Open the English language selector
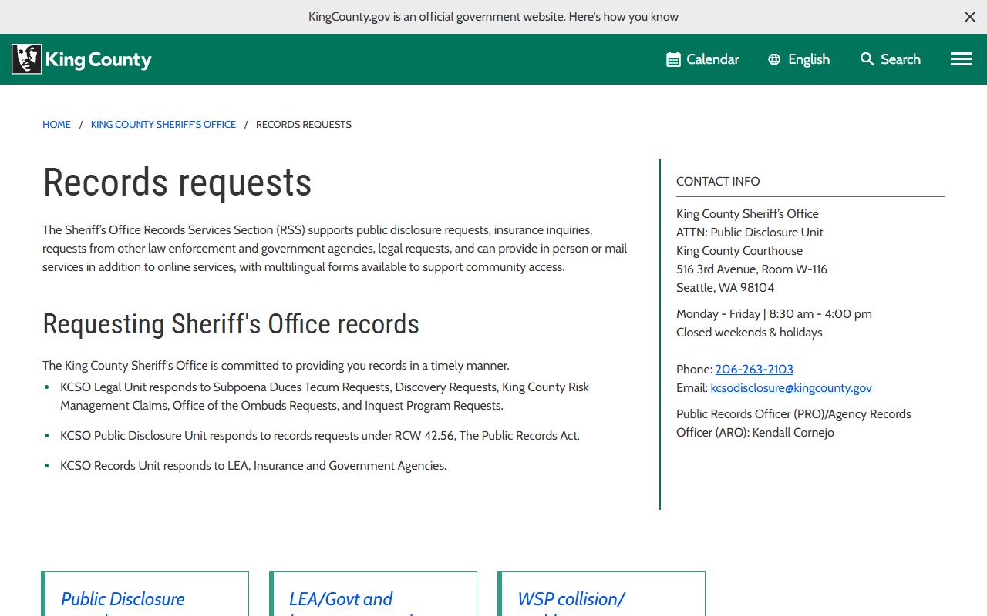987x616 pixels. (799, 59)
